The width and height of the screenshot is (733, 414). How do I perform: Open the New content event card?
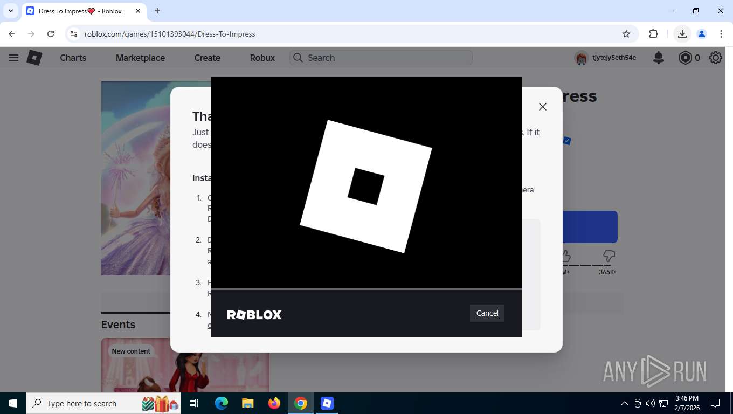pyautogui.click(x=185, y=365)
